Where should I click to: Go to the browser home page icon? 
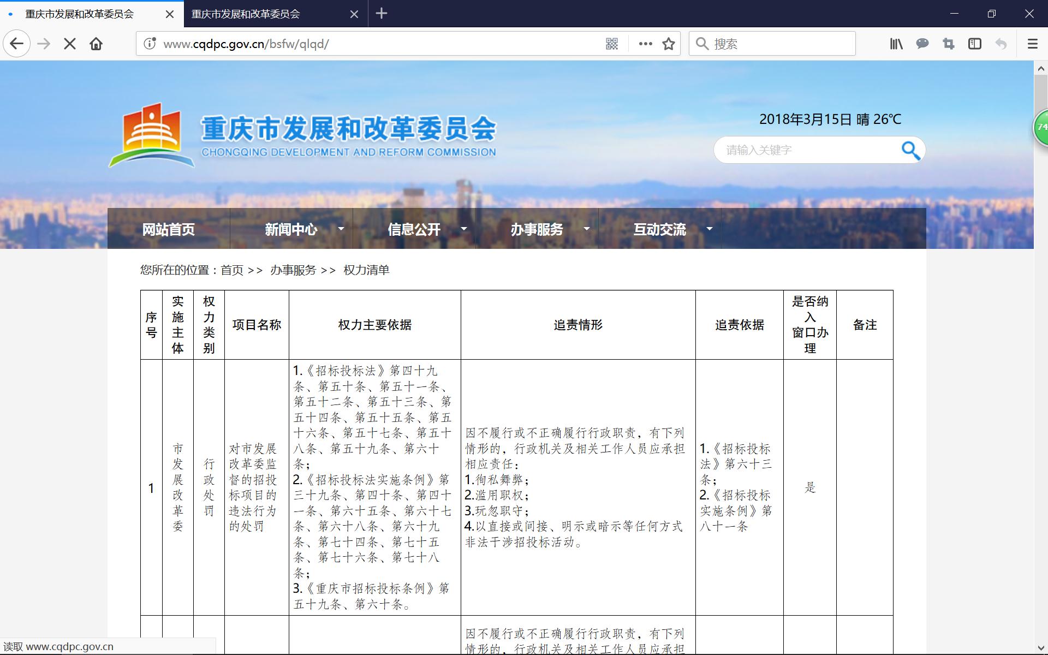coord(96,44)
